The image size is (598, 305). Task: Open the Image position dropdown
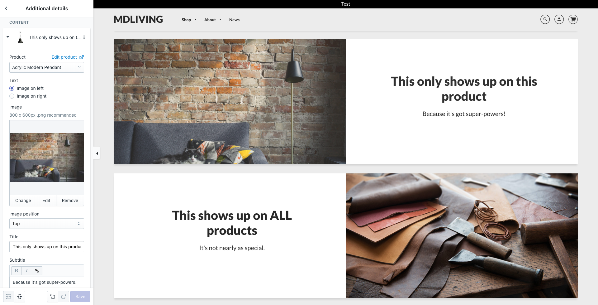(x=47, y=224)
